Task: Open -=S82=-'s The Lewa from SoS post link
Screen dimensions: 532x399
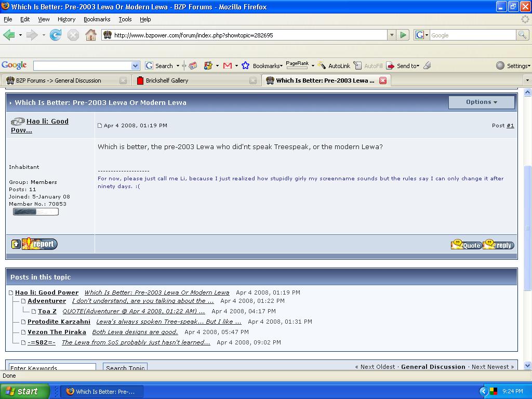Action: pyautogui.click(x=136, y=342)
